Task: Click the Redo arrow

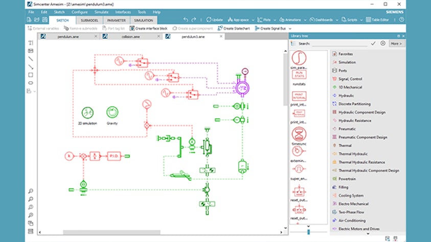Action: point(194,20)
